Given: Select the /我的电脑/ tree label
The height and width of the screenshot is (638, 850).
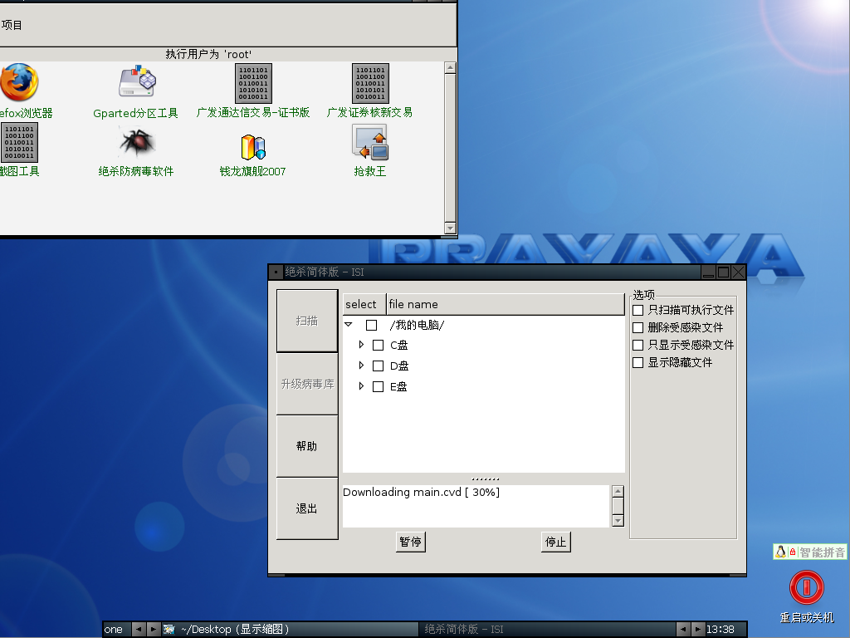Looking at the screenshot, I should 417,325.
